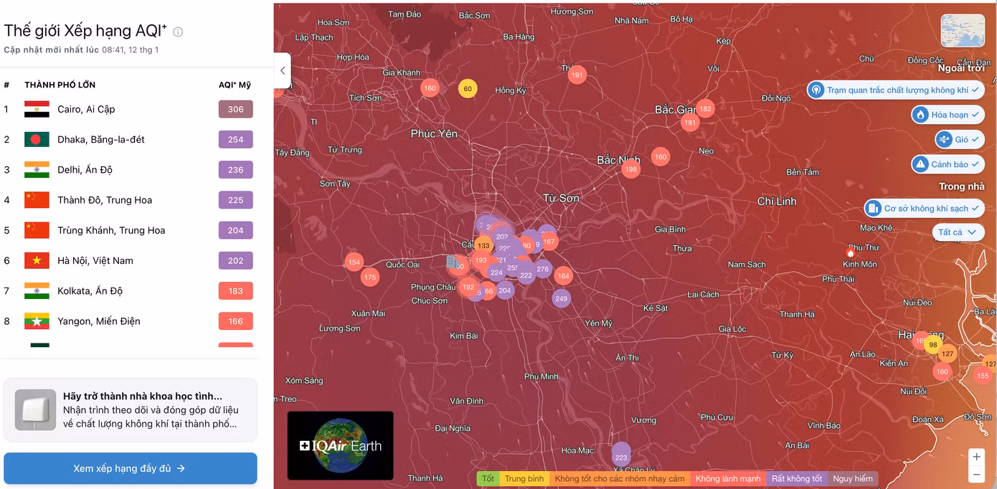997x489 pixels.
Task: Click the Không lành mạnh red legend swatch
Action: (728, 478)
